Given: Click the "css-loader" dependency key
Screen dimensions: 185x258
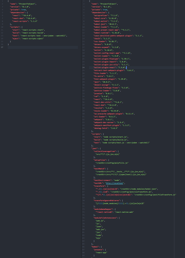Looking at the screenshot, I should click(99, 41).
